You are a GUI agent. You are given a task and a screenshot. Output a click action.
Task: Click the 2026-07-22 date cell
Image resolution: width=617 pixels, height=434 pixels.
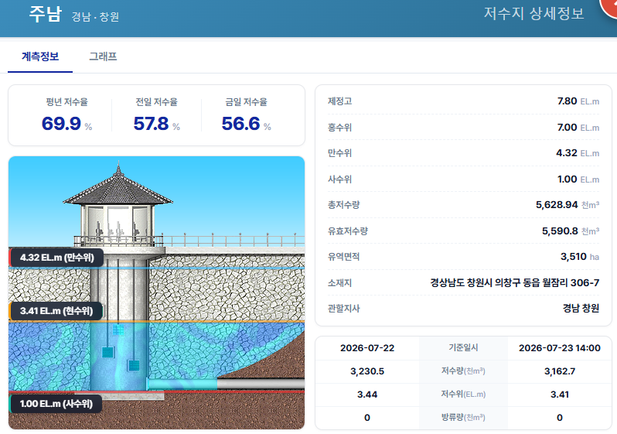click(x=367, y=348)
